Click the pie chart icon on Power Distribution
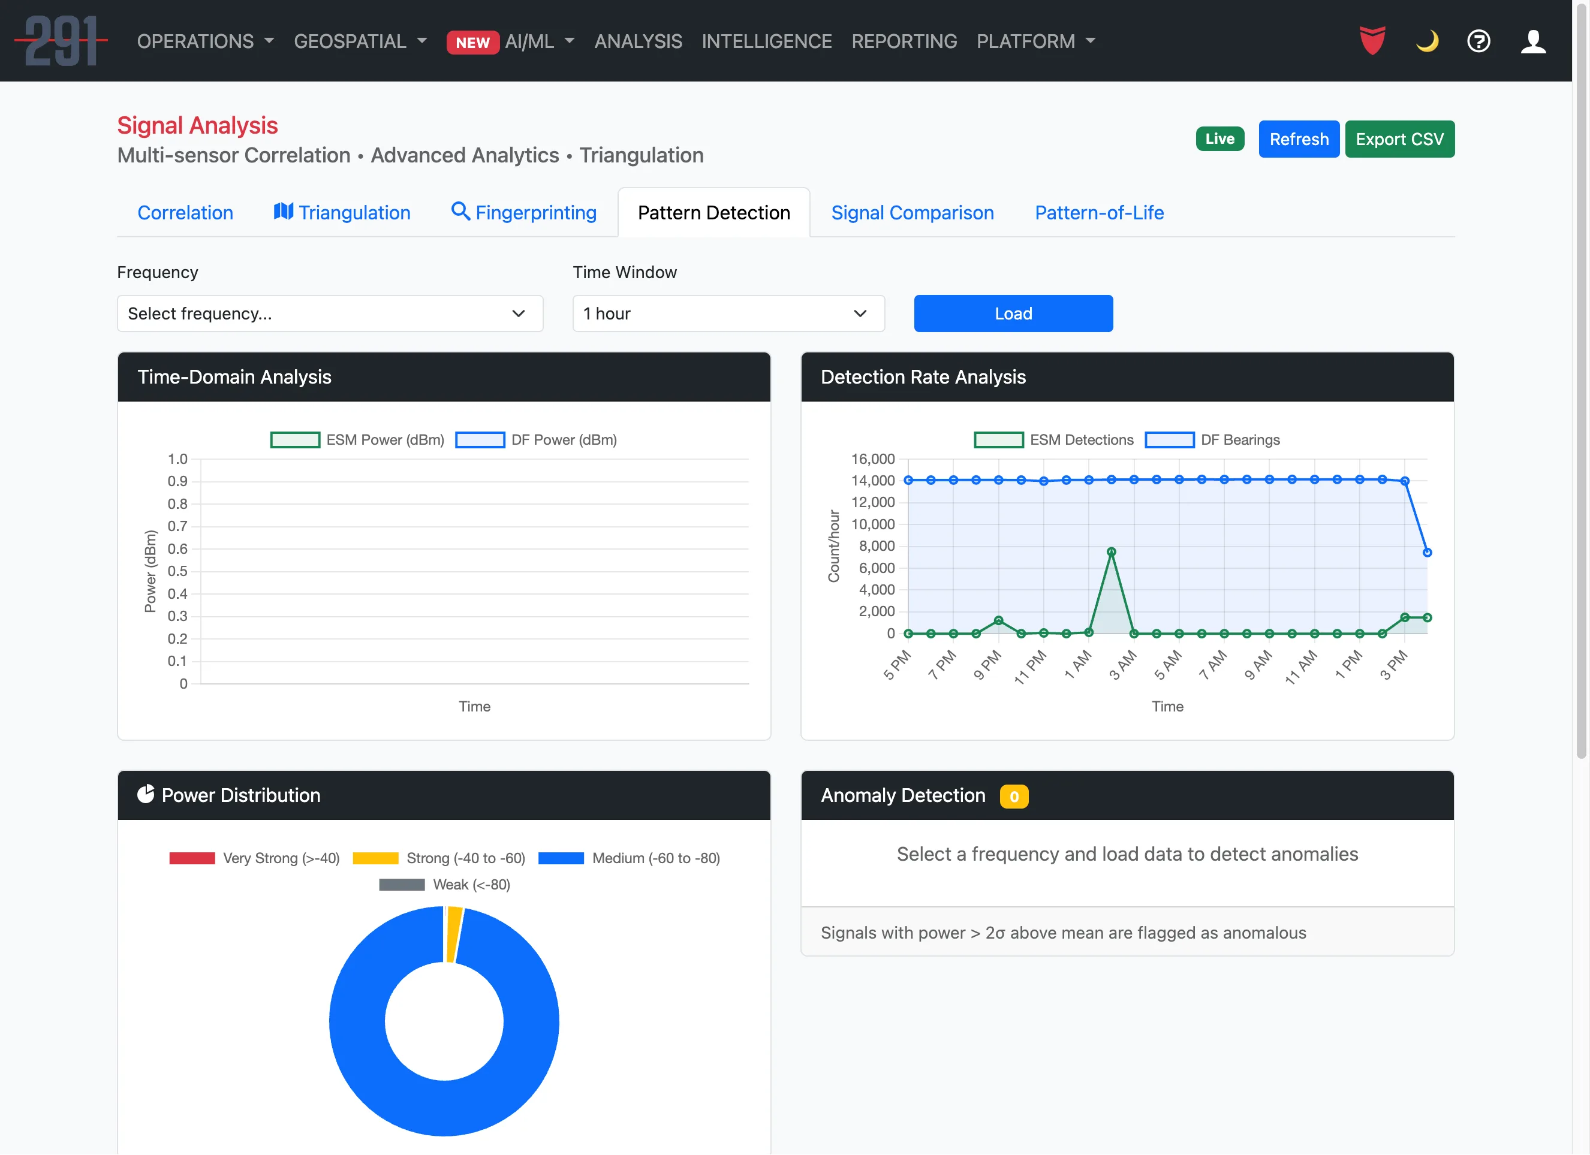Image resolution: width=1590 pixels, height=1155 pixels. 145,794
